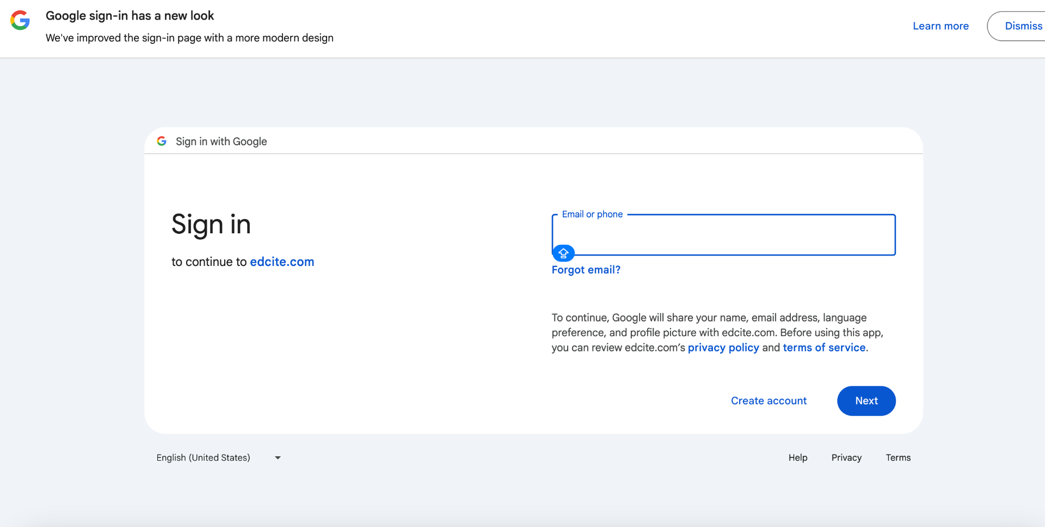Open the Privacy footer link
This screenshot has height=527, width=1045.
846,457
